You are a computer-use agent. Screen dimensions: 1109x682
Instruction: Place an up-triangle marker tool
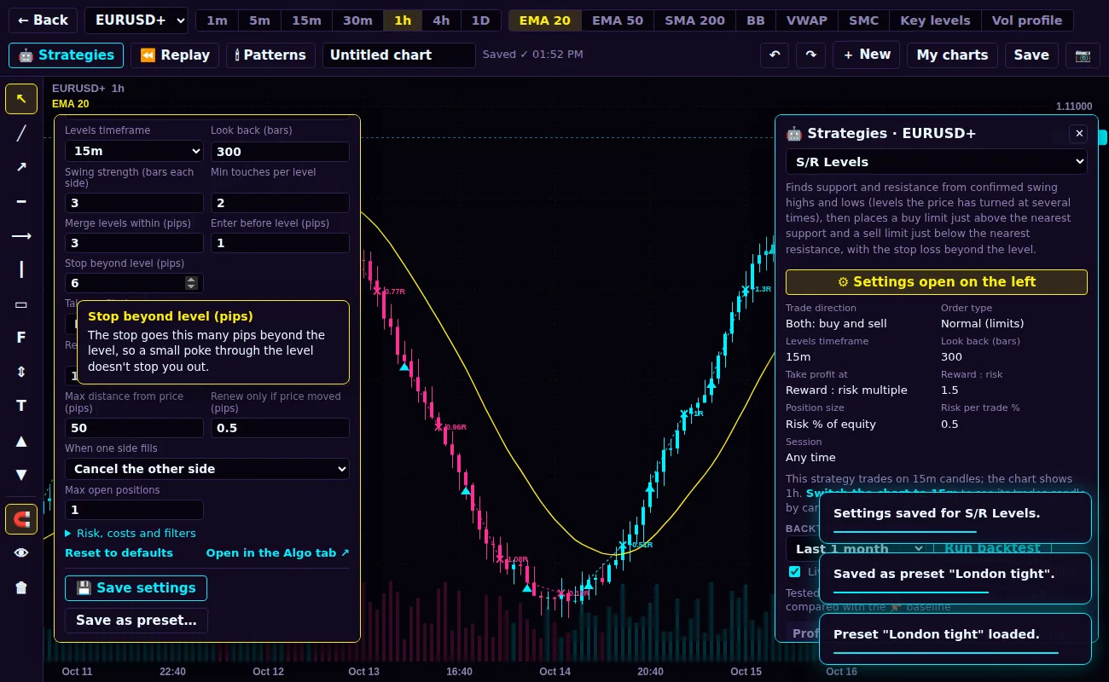[x=21, y=441]
